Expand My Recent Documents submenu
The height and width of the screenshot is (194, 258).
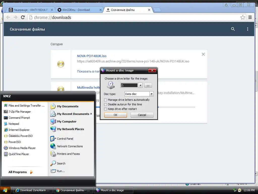[71, 114]
